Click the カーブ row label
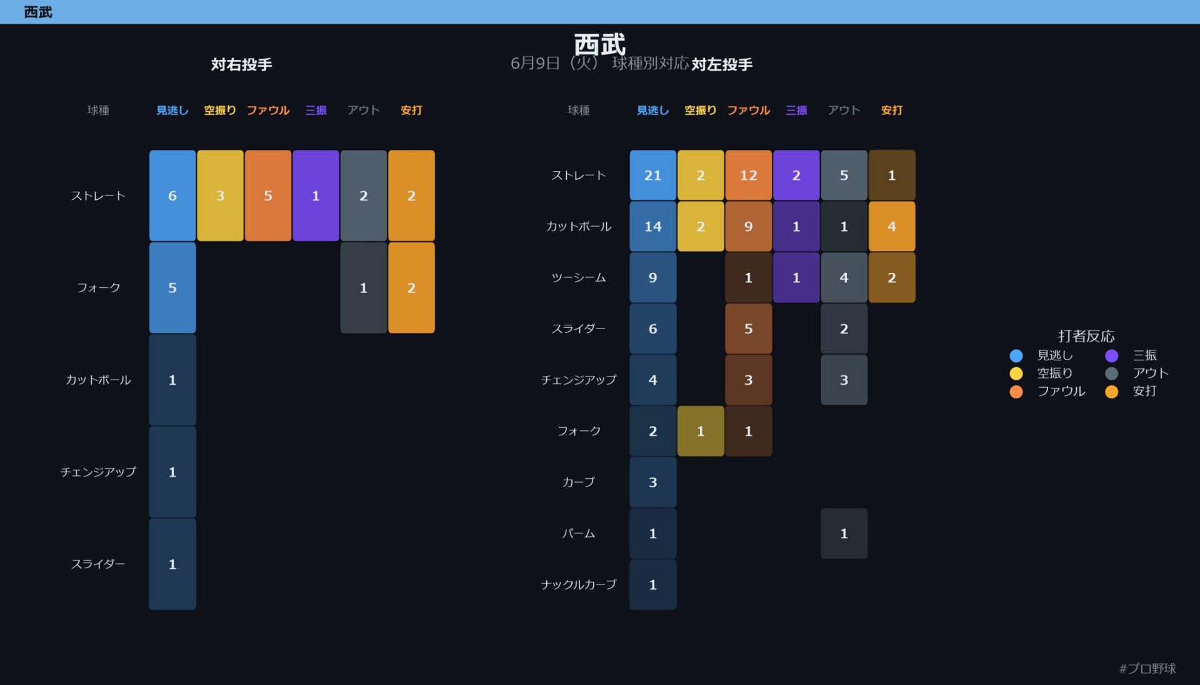 click(579, 482)
